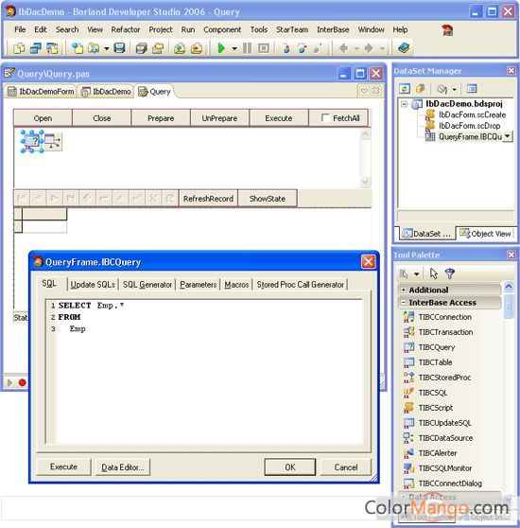Open the Help book icon in toolbar
Image resolution: width=520 pixels, height=528 pixels.
[404, 48]
